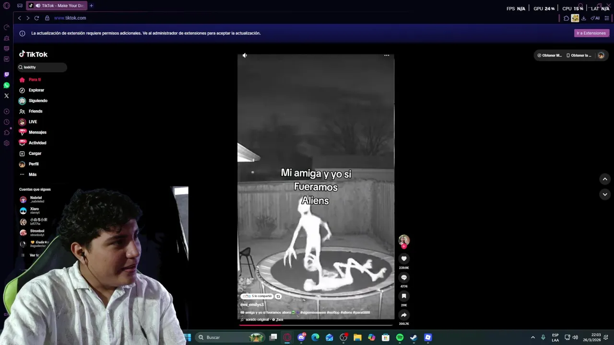Open 'Mensajes' in TikTok sidebar

coord(33,132)
